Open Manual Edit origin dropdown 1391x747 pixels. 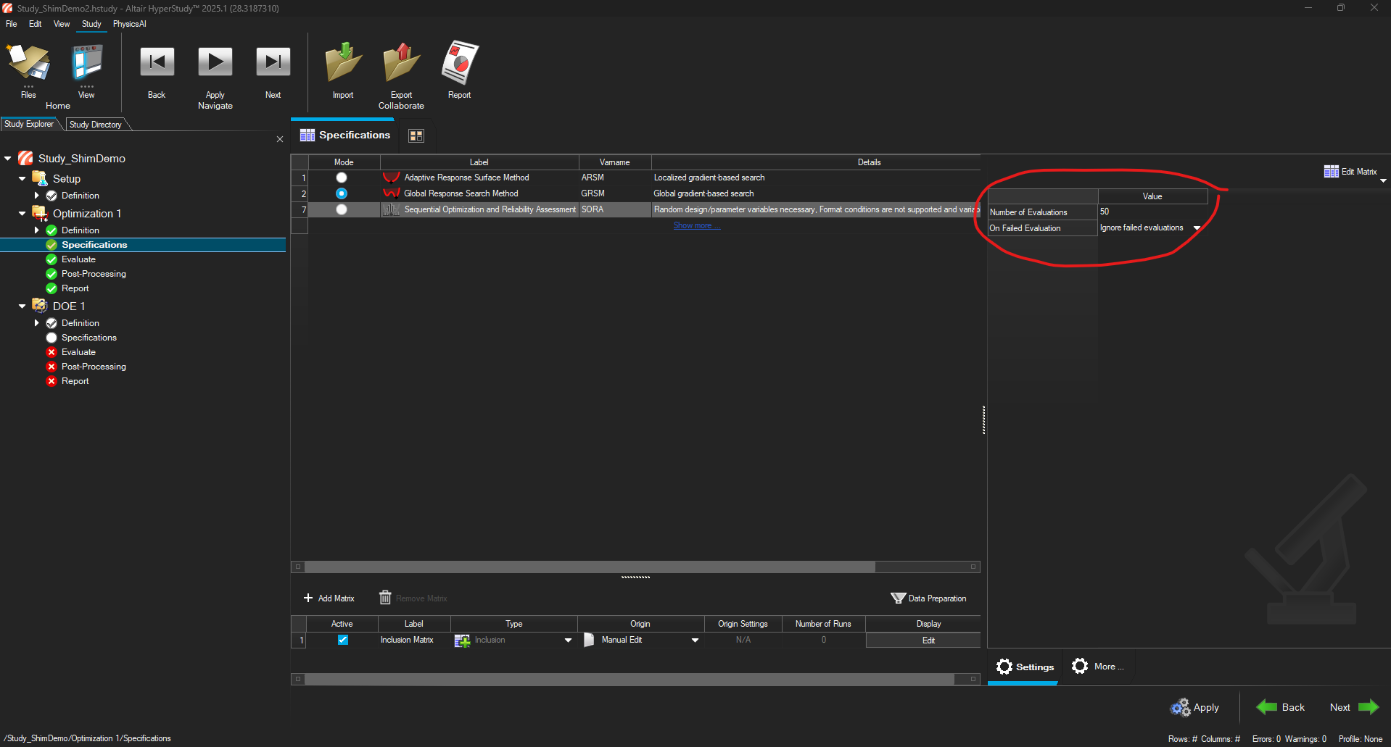pyautogui.click(x=695, y=640)
